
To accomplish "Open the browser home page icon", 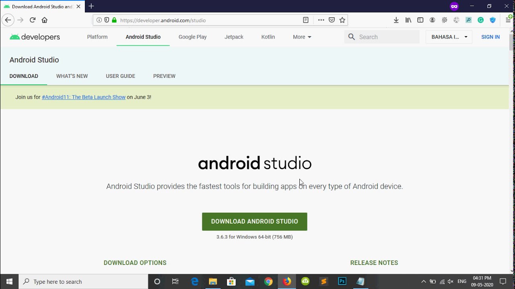I will [45, 20].
